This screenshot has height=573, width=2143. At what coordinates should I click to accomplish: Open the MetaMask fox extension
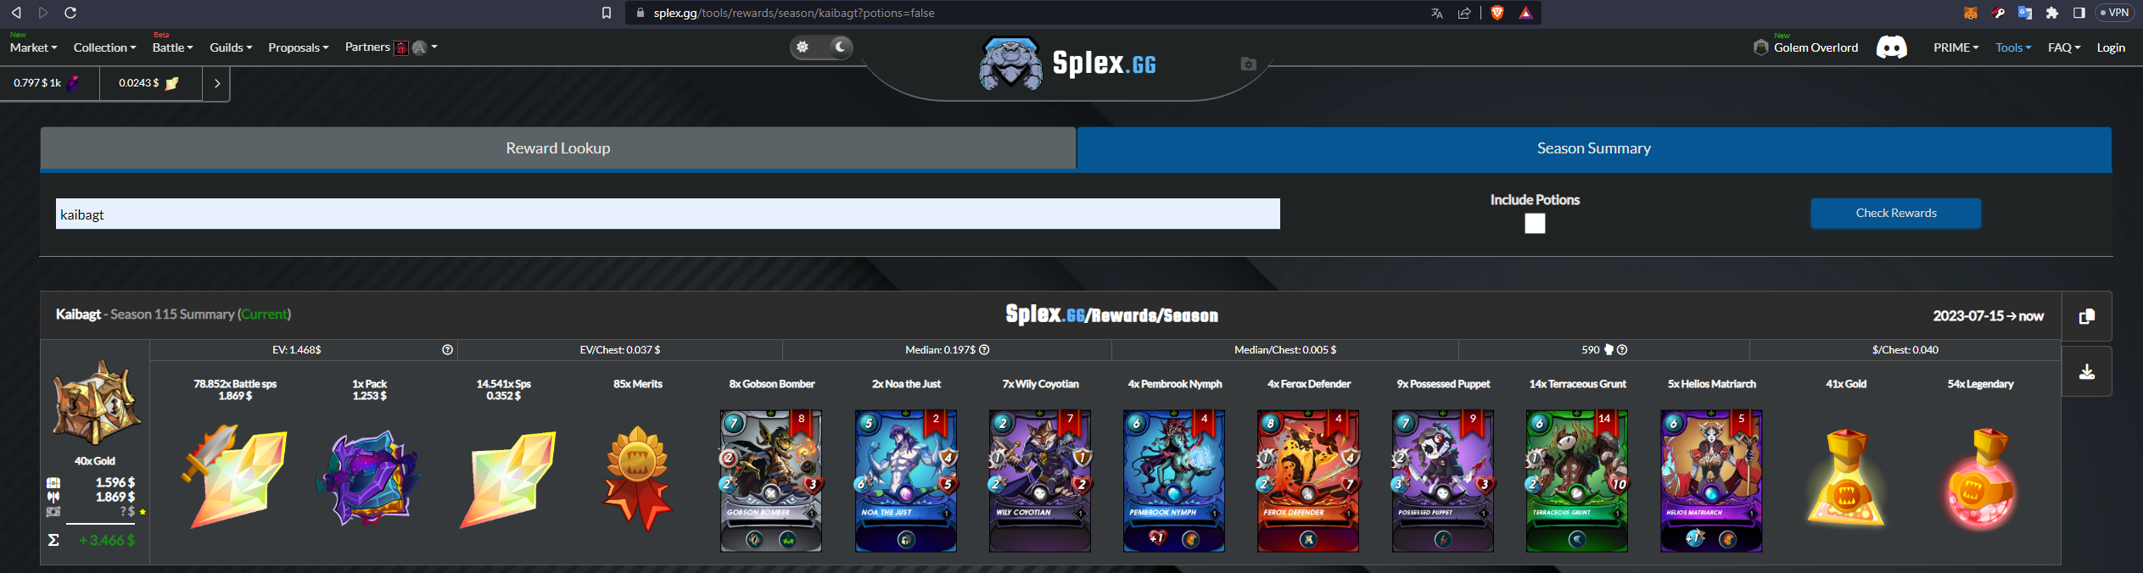click(x=1971, y=13)
